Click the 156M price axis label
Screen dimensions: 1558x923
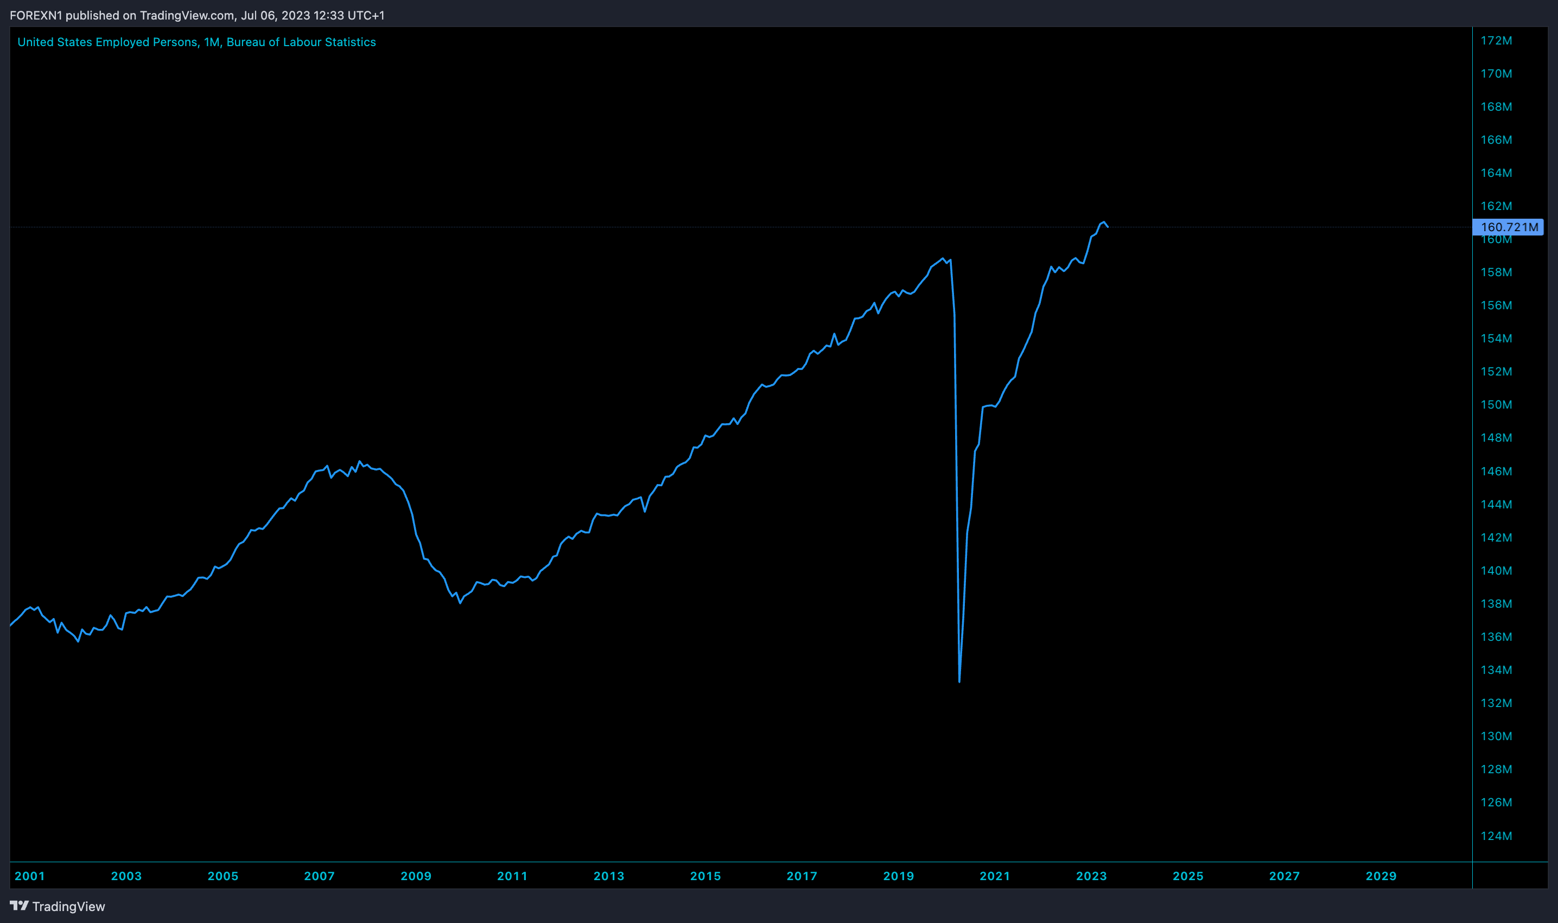1497,305
